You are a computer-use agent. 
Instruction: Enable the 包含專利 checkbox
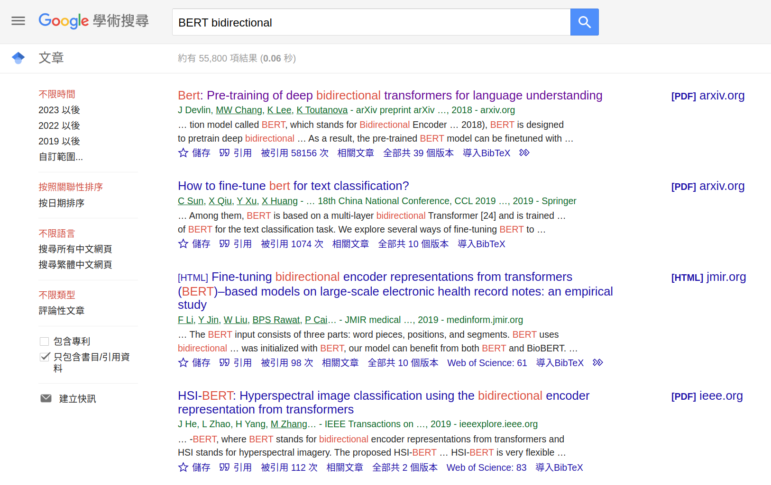click(45, 341)
